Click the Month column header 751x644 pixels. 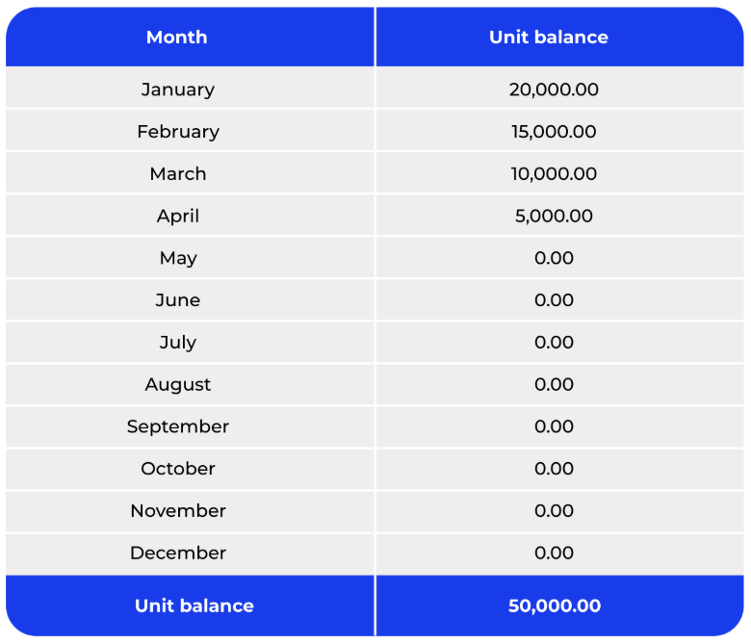(177, 38)
